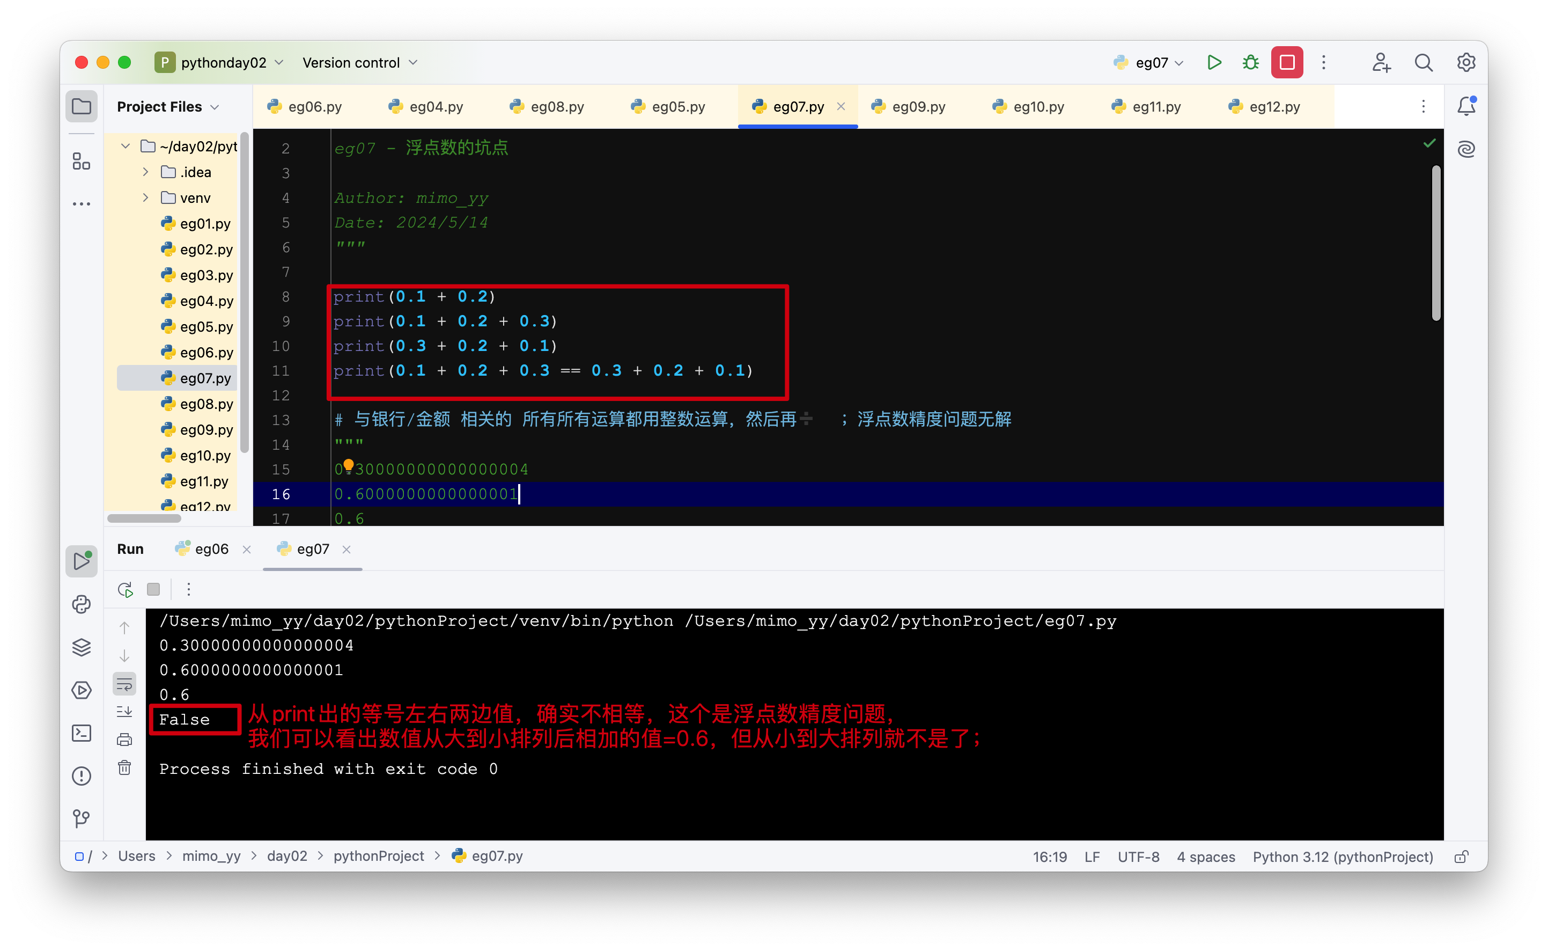Click the editor vertical scrollbar thumb

point(1436,243)
